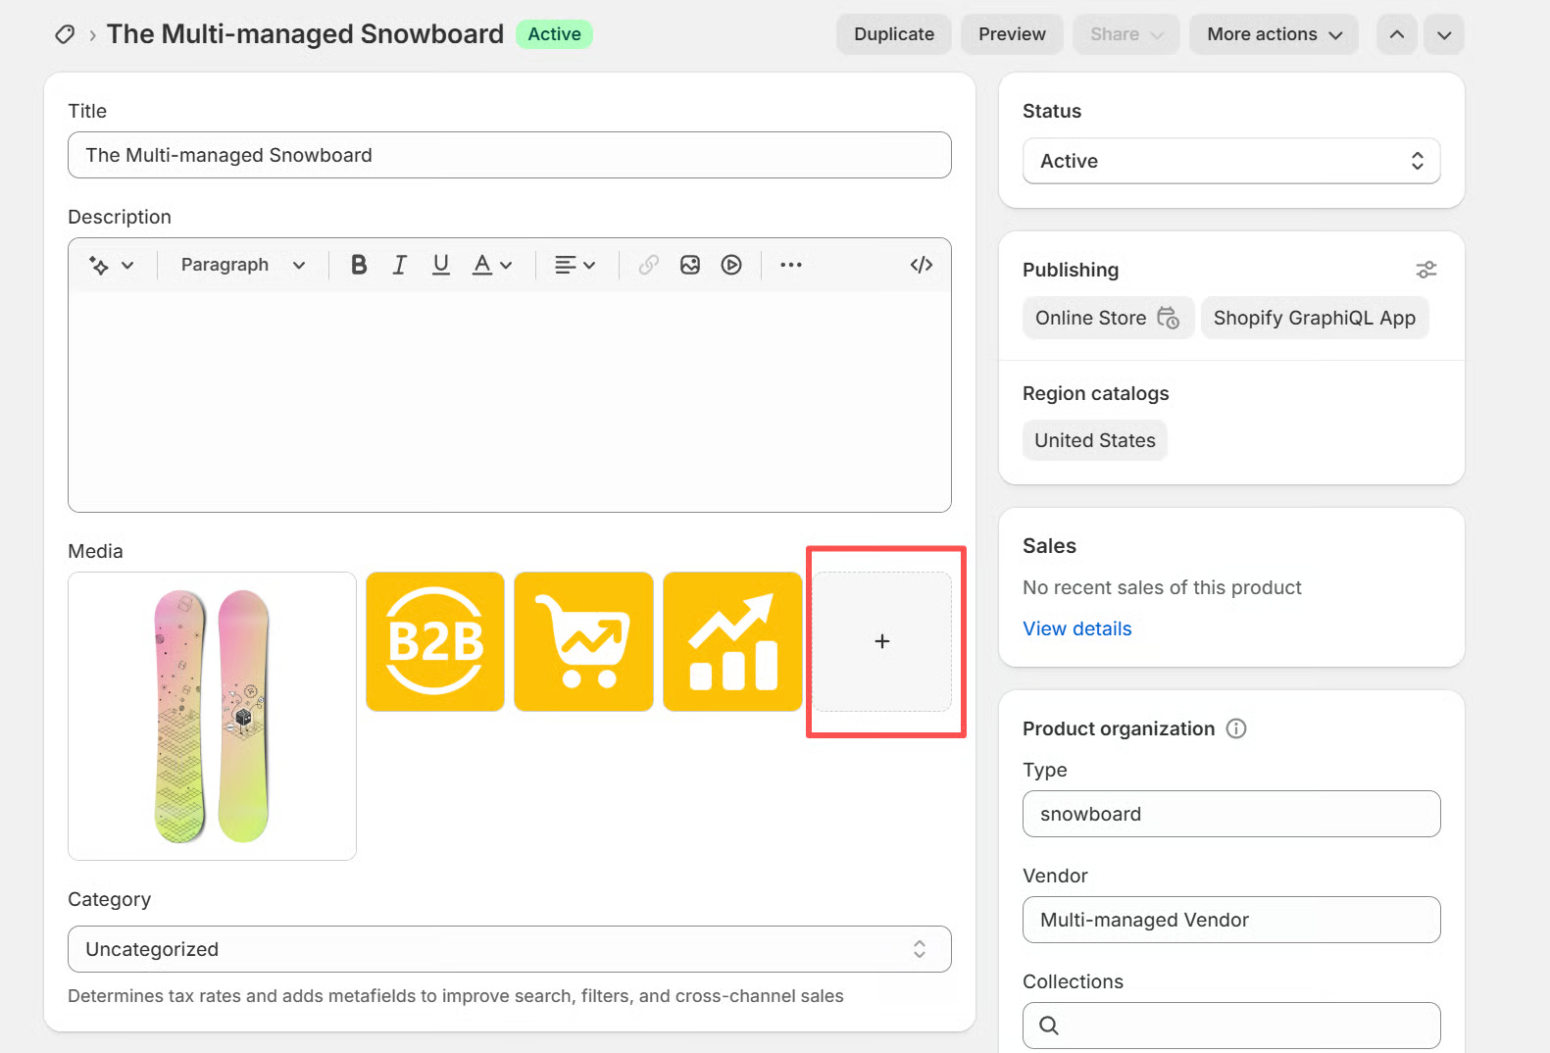
Task: Open more formatting options ellipsis
Action: [x=790, y=265]
